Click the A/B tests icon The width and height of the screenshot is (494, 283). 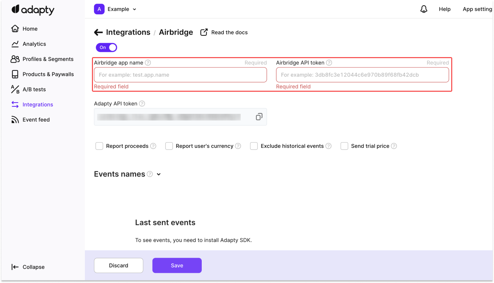coord(15,89)
